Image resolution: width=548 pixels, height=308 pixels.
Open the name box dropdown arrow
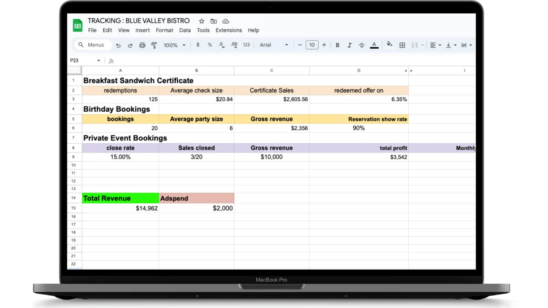[x=98, y=60]
